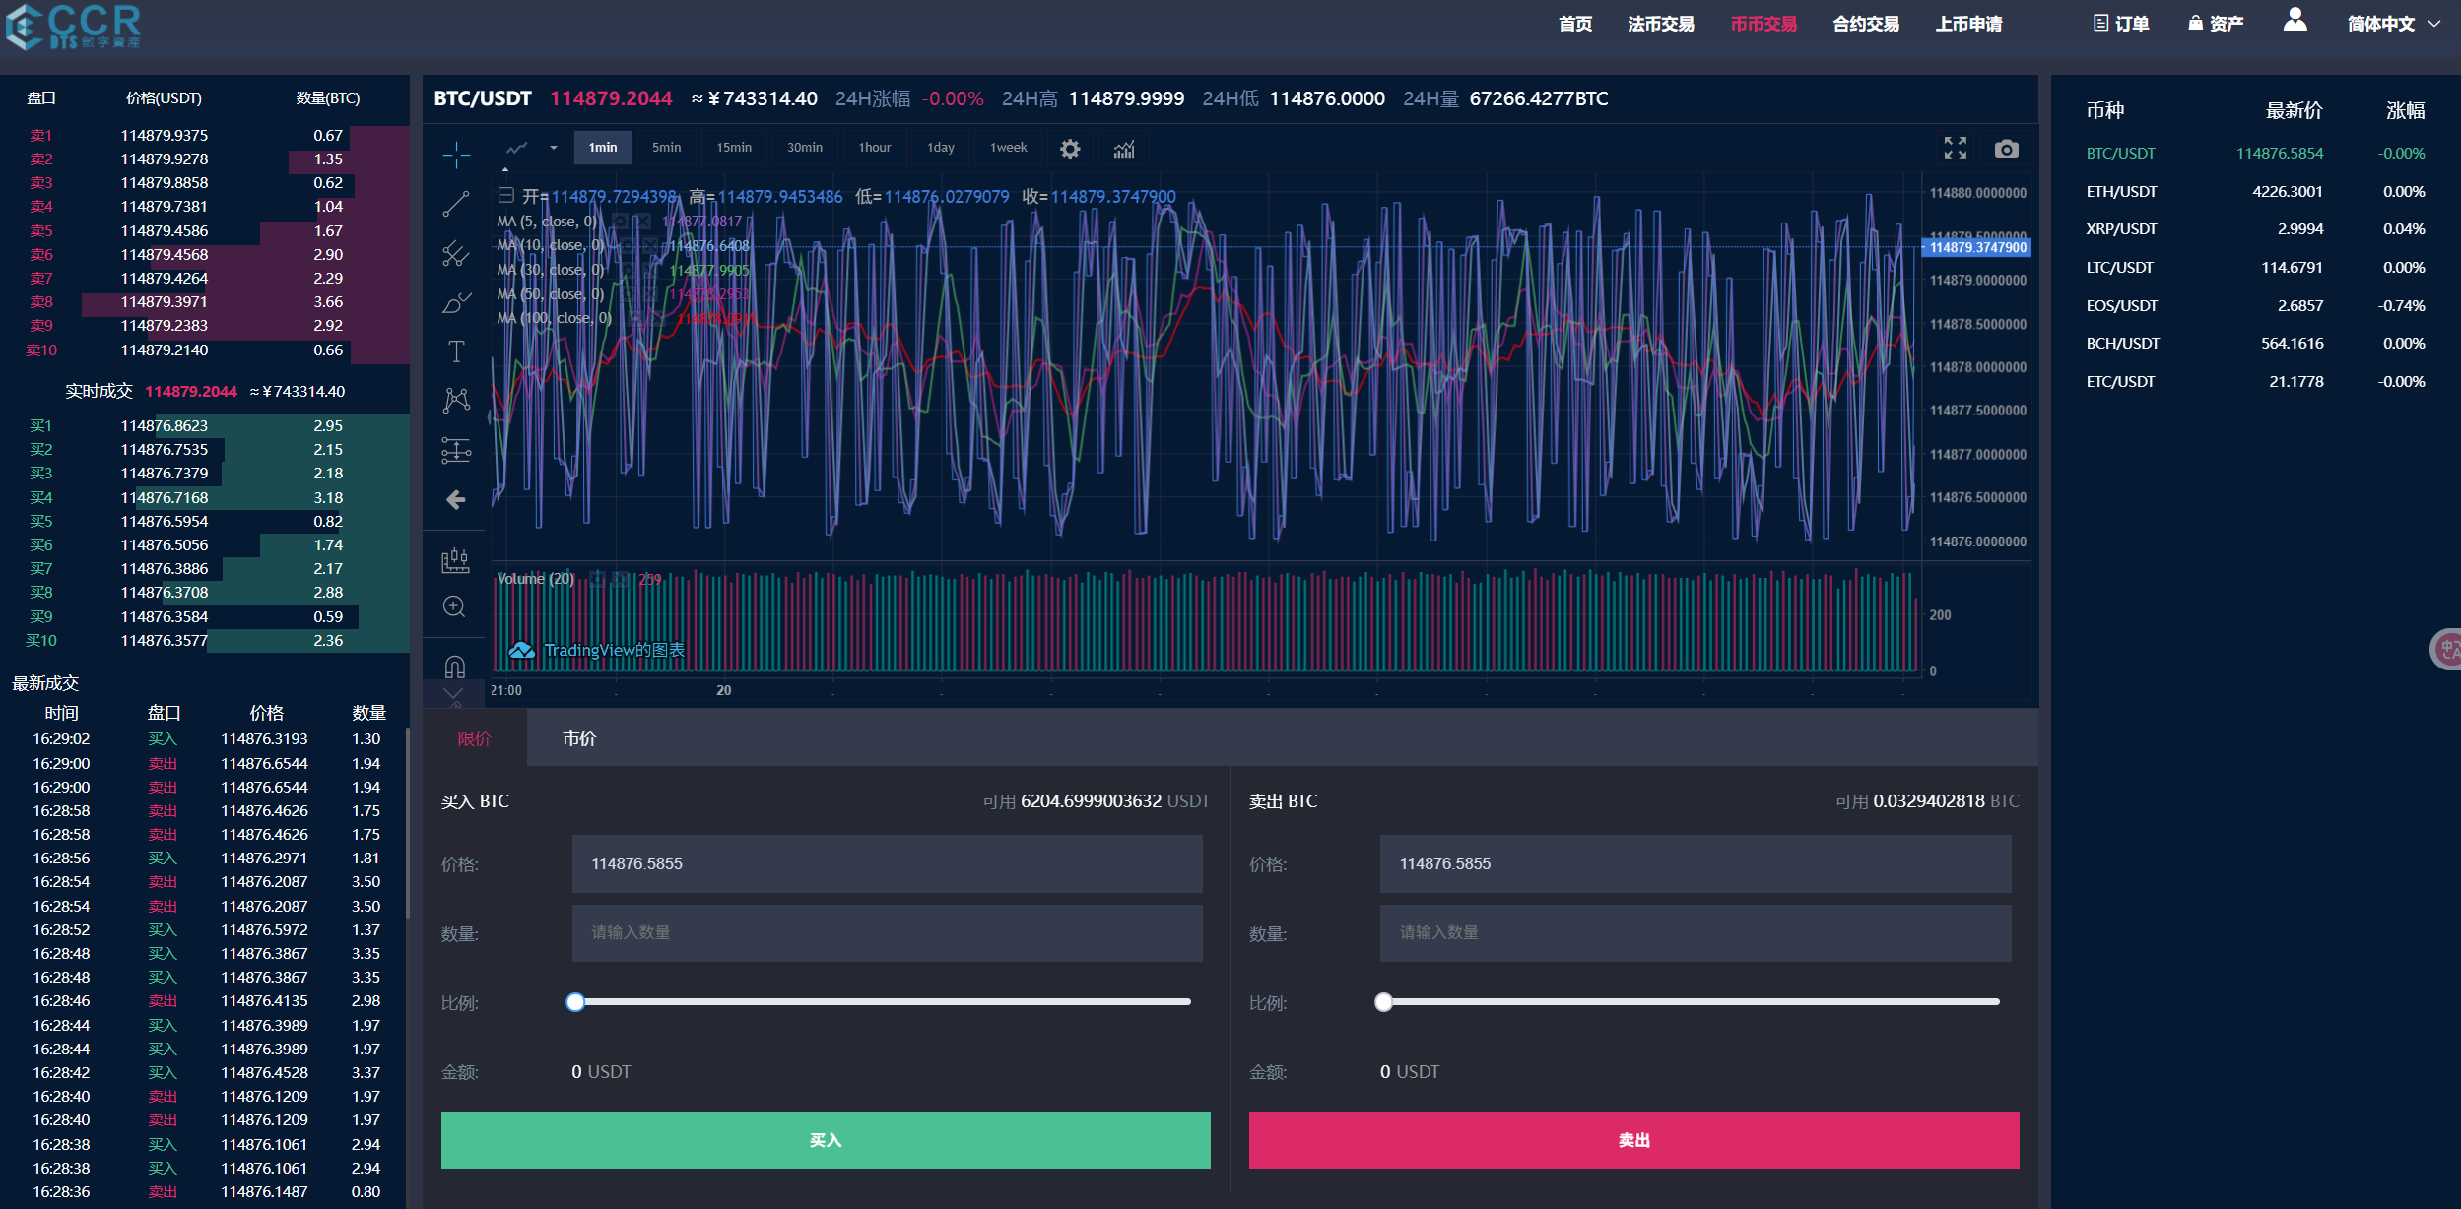The width and height of the screenshot is (2461, 1209).
Task: Expand the drawing toolbar bottom chevron
Action: coord(454,695)
